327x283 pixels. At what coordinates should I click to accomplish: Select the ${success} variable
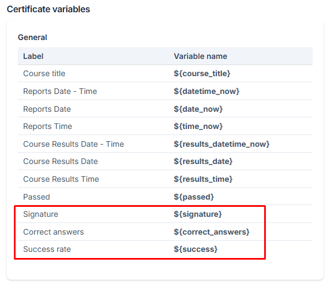point(196,249)
